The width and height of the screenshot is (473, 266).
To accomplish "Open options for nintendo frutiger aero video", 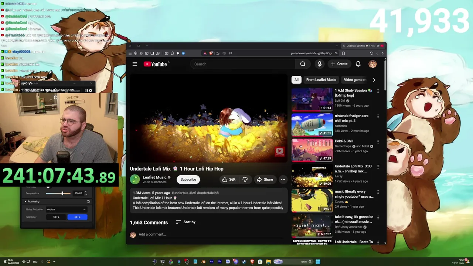I will point(378,116).
